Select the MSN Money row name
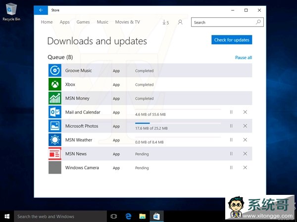The image size is (297, 222). (x=77, y=98)
